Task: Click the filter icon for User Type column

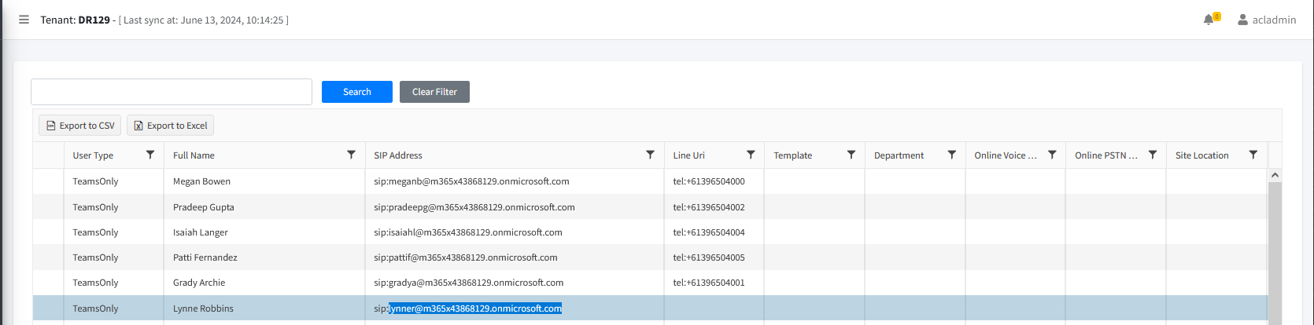Action: pos(150,155)
